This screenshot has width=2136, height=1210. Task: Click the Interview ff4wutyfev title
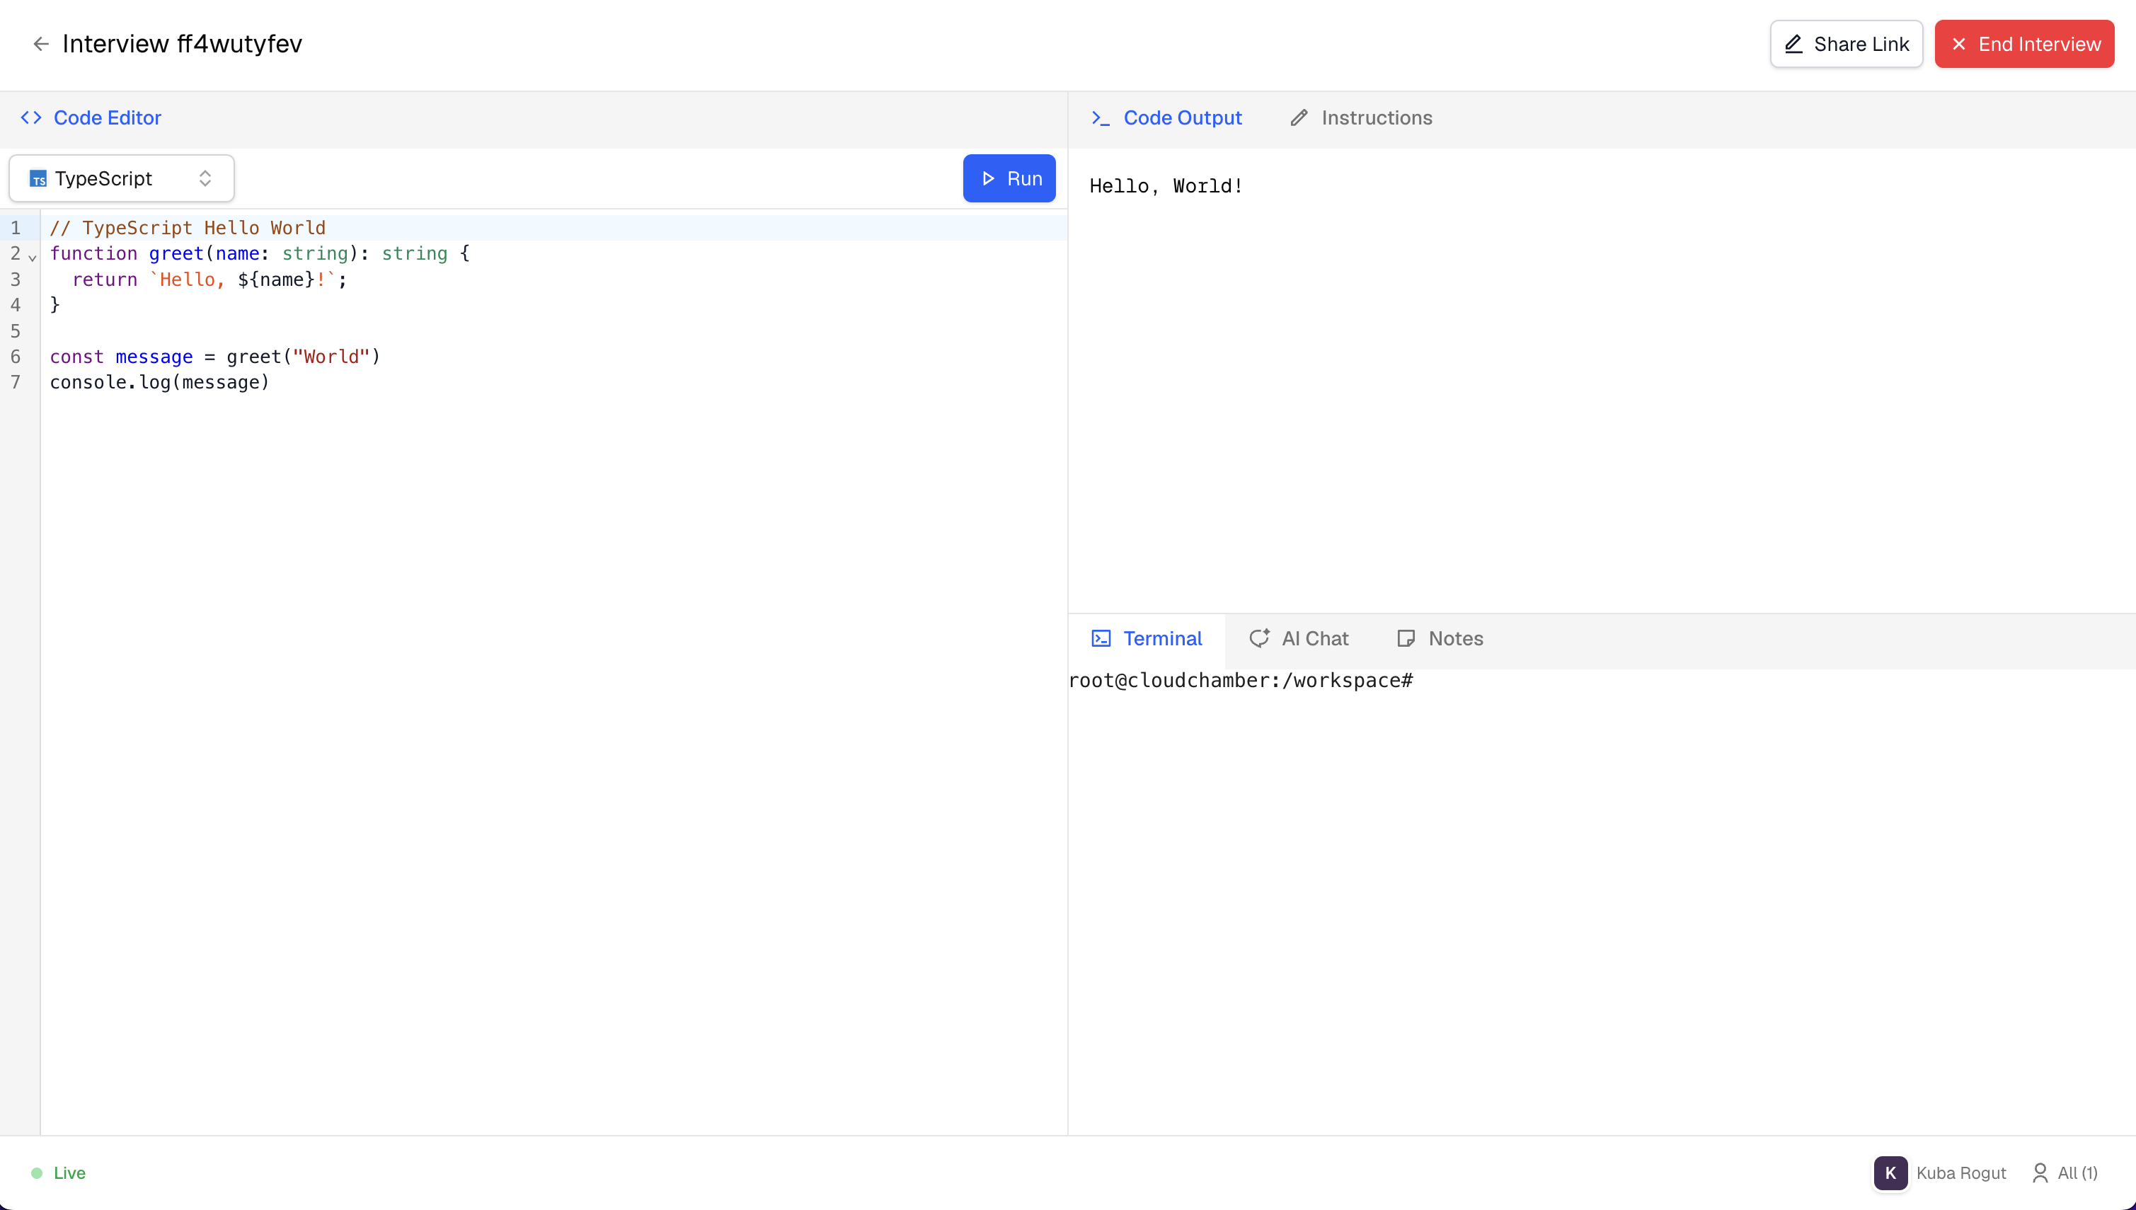click(182, 44)
